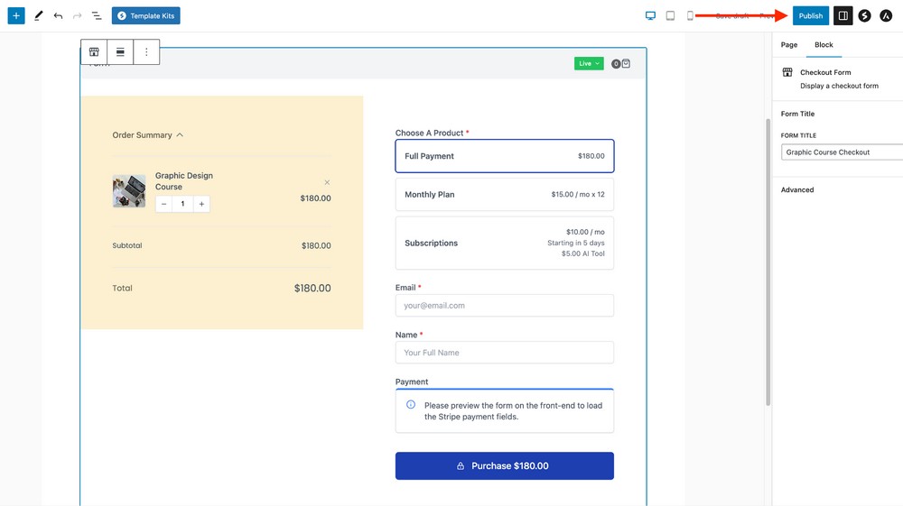Click the sidebar vertical scrollbar
Screen dimensions: 903x506
768,262
